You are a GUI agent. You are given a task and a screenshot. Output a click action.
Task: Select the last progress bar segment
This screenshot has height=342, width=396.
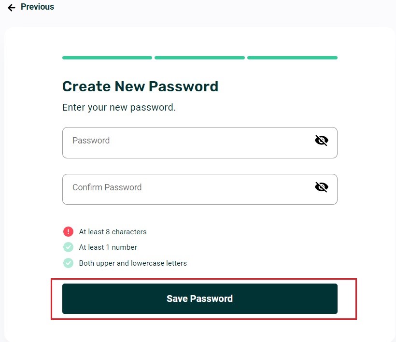click(292, 58)
